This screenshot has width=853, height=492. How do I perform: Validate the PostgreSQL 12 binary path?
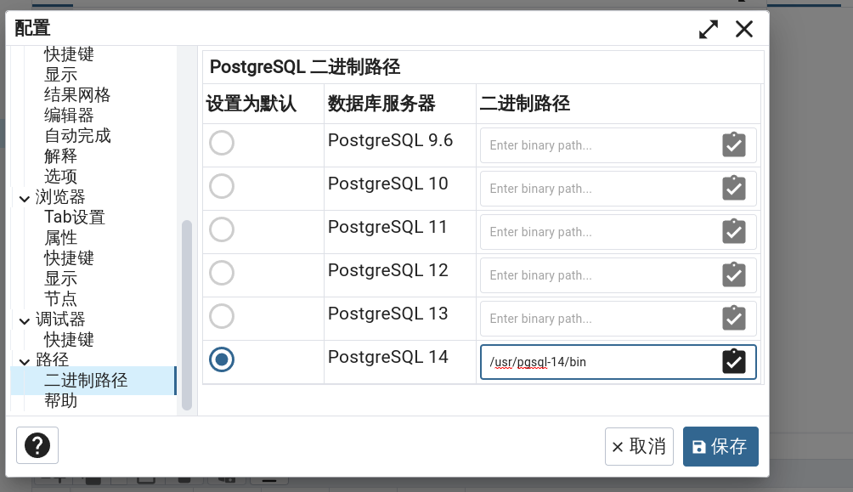tap(733, 275)
